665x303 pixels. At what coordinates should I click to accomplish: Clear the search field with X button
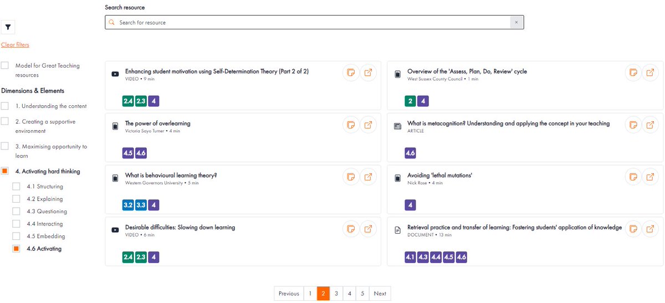click(516, 23)
